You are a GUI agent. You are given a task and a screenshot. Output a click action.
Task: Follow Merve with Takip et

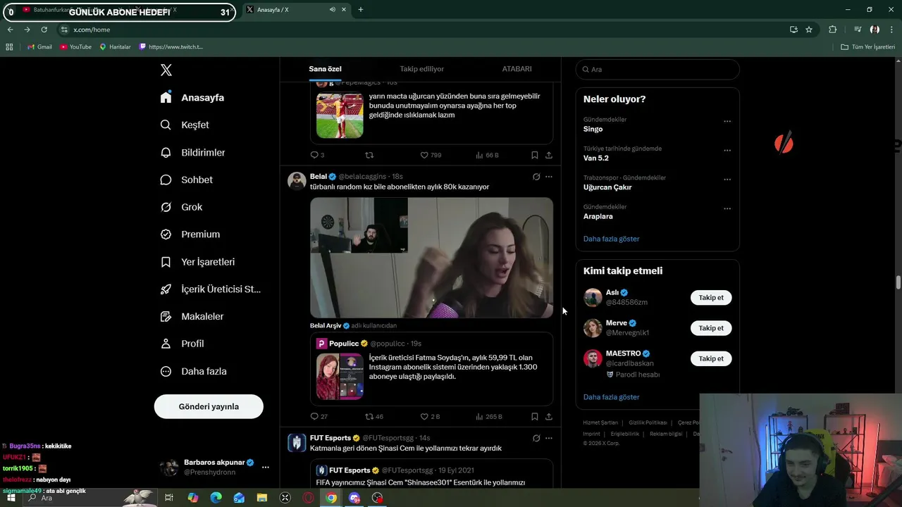[x=711, y=327]
